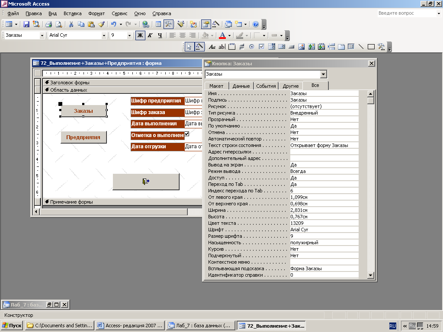Switch to the События tab

[266, 86]
